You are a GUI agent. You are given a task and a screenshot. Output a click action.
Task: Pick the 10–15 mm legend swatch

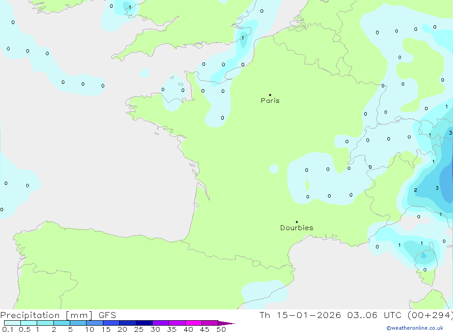(95, 323)
